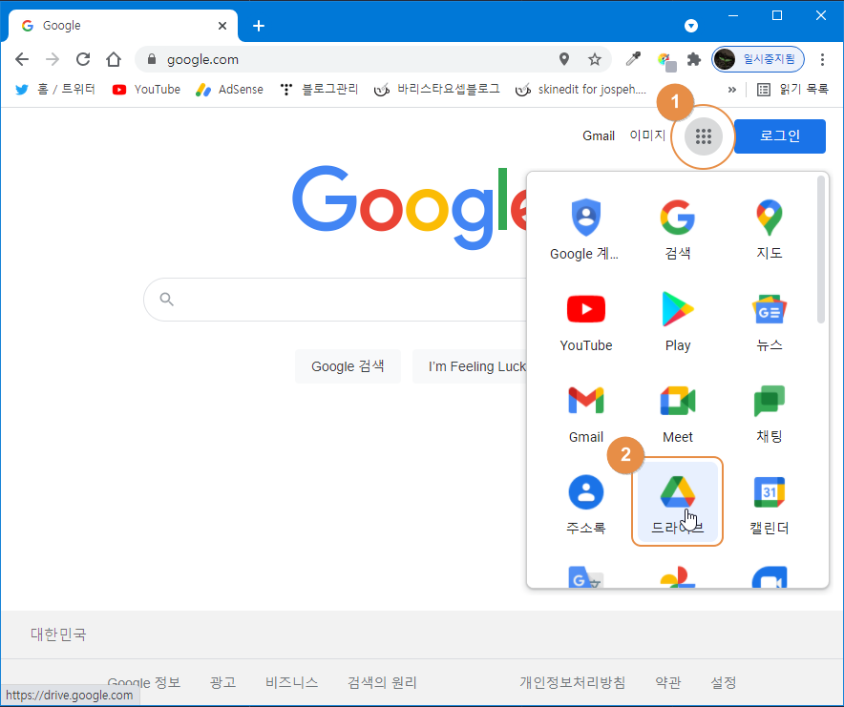Open Google Drive (드라이브) app
The height and width of the screenshot is (707, 844).
[x=677, y=502]
